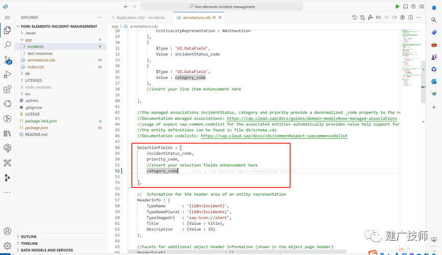Viewport: 442px width, 255px height.
Task: Go forward with the navigation arrow
Action: (134, 7)
